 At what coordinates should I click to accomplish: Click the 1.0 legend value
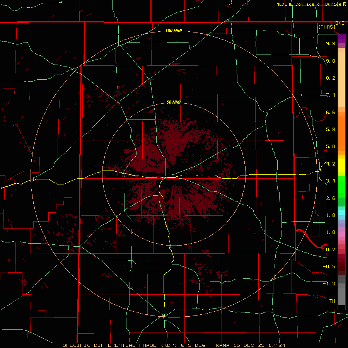click(331, 232)
